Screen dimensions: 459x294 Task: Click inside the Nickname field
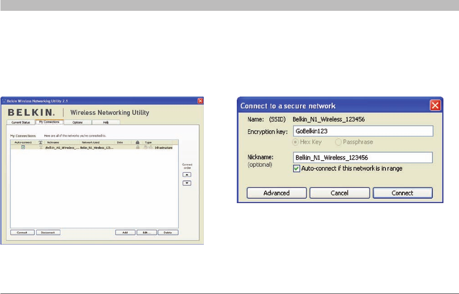click(363, 157)
